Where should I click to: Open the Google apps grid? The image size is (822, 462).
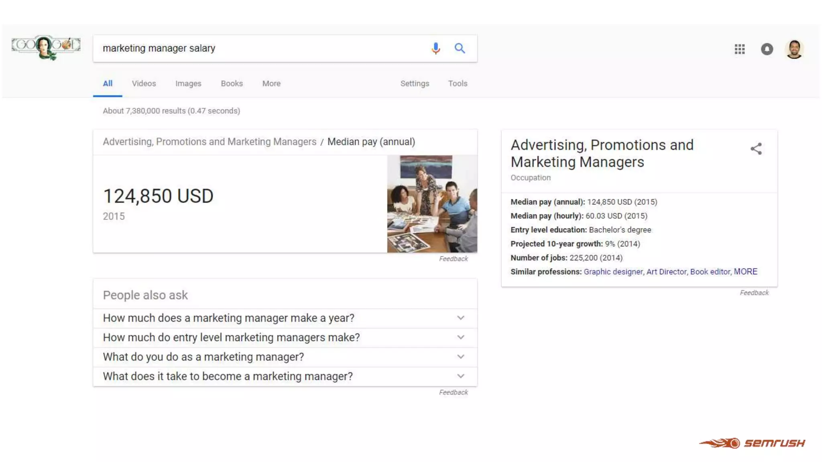pyautogui.click(x=739, y=49)
